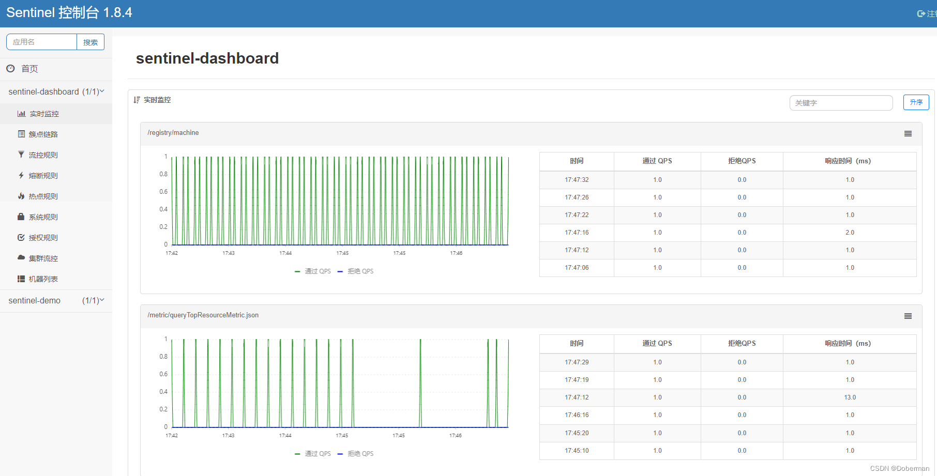Click the 17:46:16 time cell
This screenshot has height=476, width=937.
[x=577, y=415]
